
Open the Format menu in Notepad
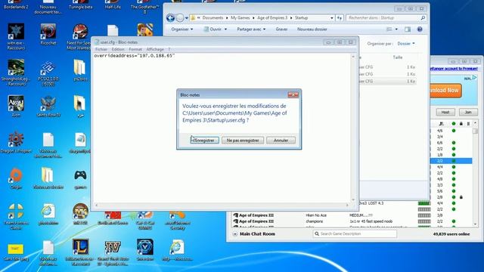coord(135,49)
